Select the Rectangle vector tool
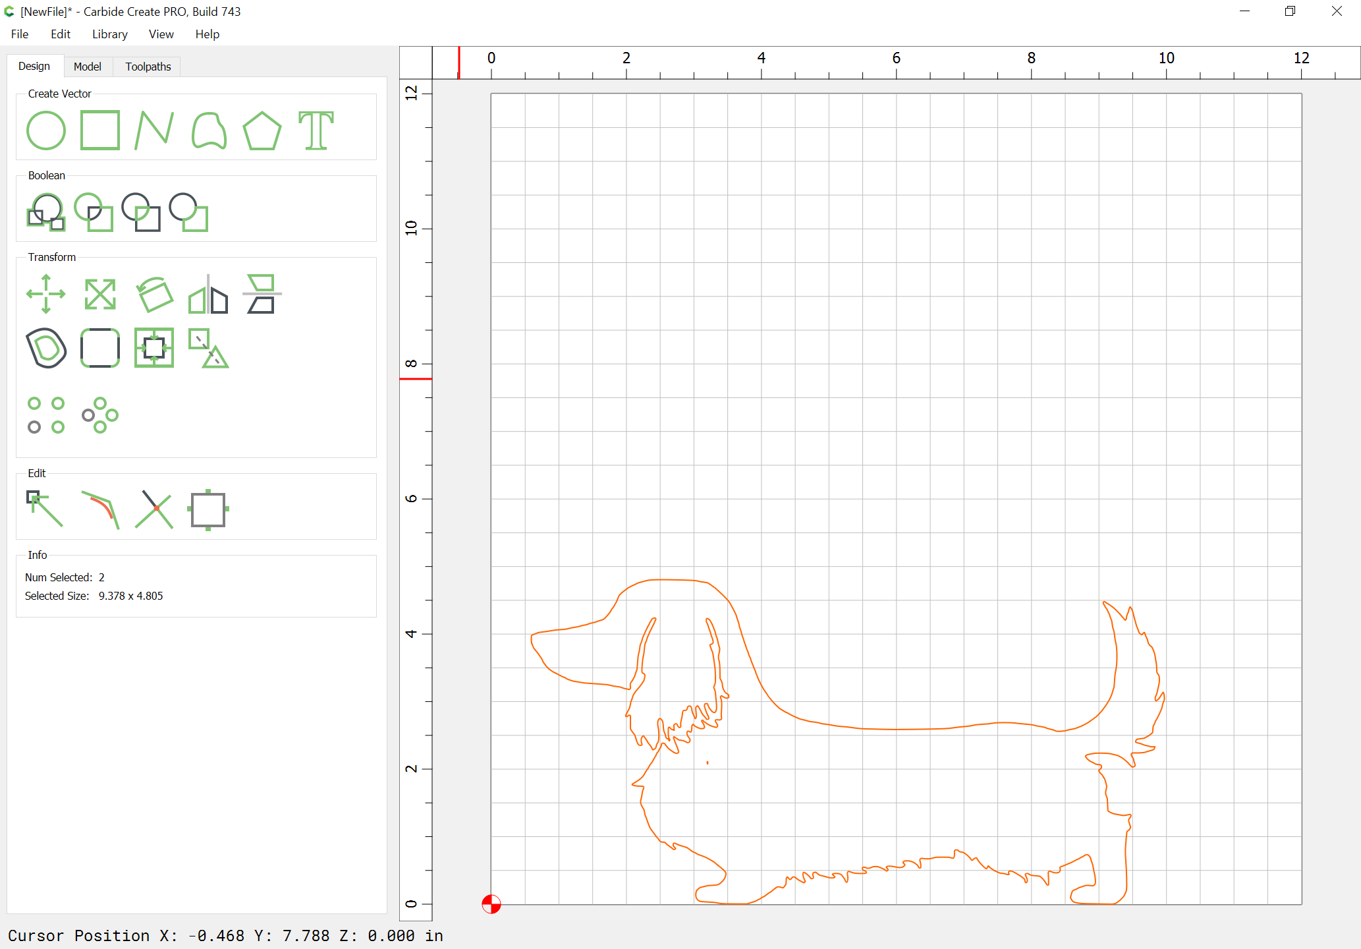 [x=99, y=130]
